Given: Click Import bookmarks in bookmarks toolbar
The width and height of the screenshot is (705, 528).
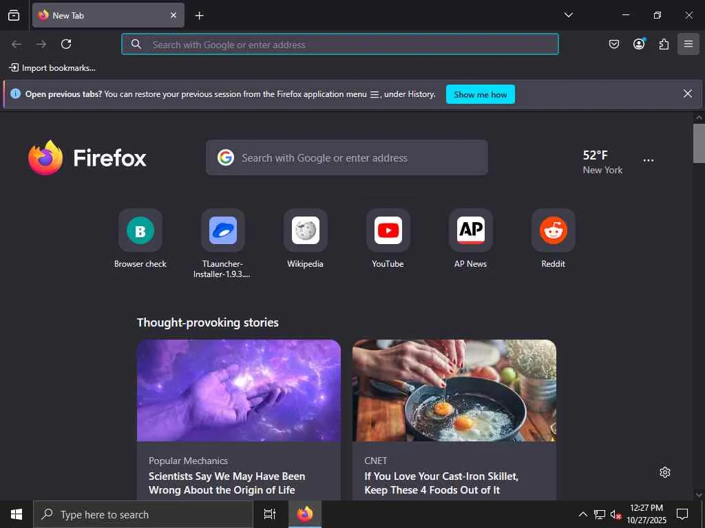Looking at the screenshot, I should [x=52, y=68].
